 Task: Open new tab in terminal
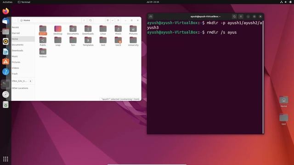[x=151, y=16]
